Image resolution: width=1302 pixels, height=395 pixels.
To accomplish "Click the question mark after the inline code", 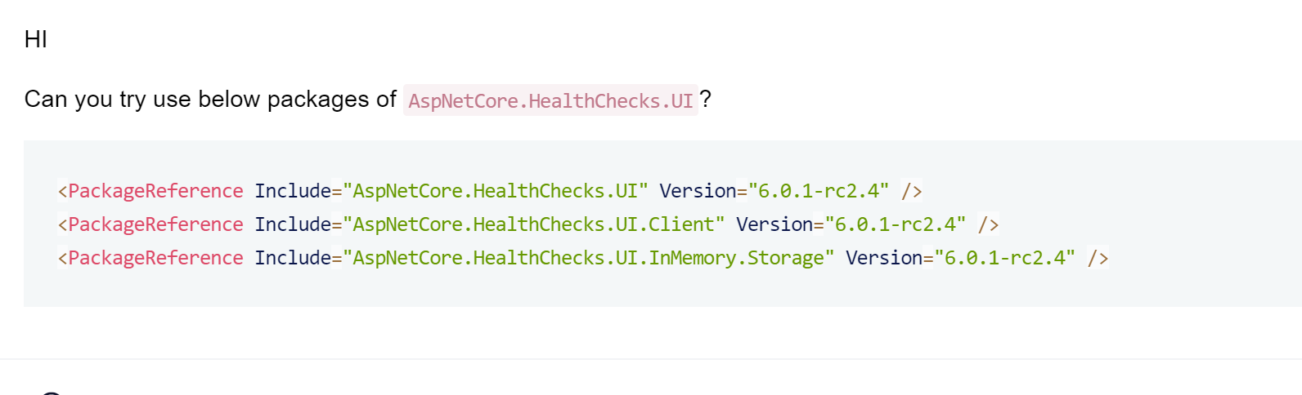I will [x=706, y=100].
